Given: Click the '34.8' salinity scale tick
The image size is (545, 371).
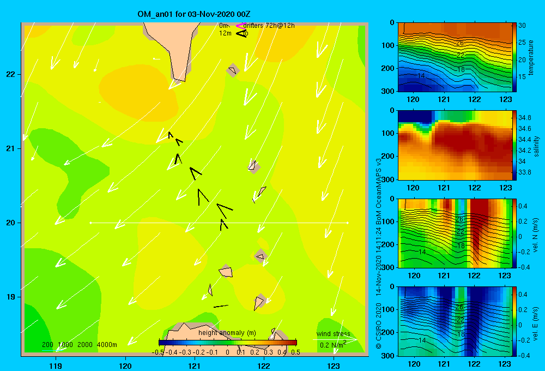Looking at the screenshot, I should (524, 118).
